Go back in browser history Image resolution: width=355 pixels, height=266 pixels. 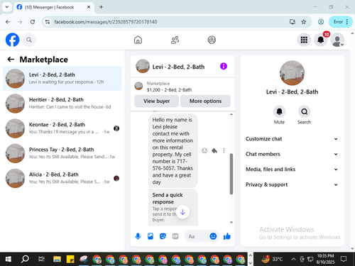point(8,22)
